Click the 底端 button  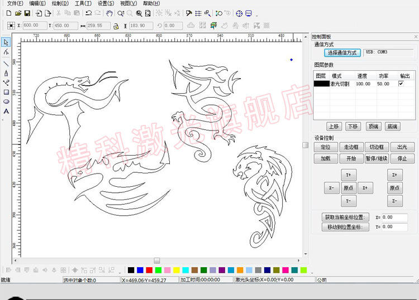click(392, 127)
